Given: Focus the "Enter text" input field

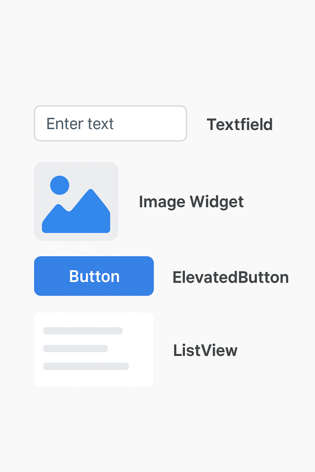Looking at the screenshot, I should click(x=110, y=124).
